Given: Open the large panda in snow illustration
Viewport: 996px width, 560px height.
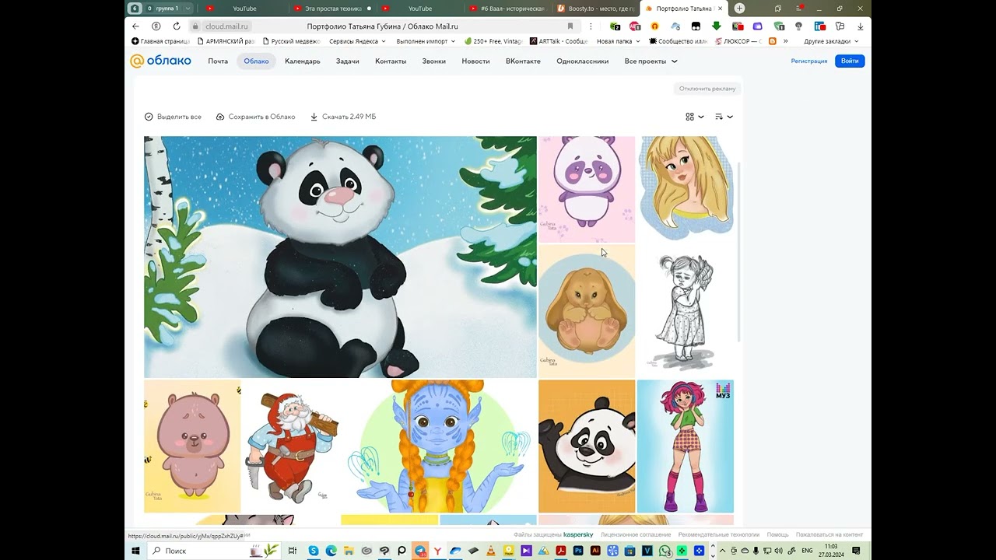Looking at the screenshot, I should (340, 257).
